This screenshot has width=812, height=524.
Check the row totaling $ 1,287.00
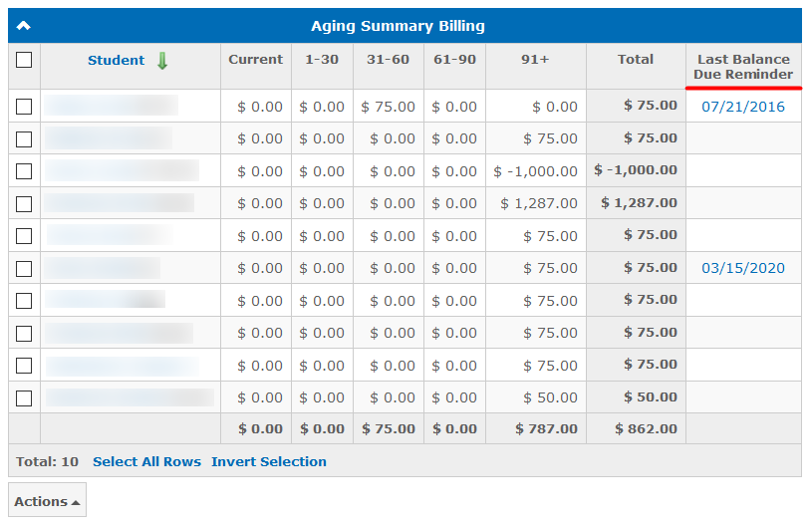[x=24, y=204]
